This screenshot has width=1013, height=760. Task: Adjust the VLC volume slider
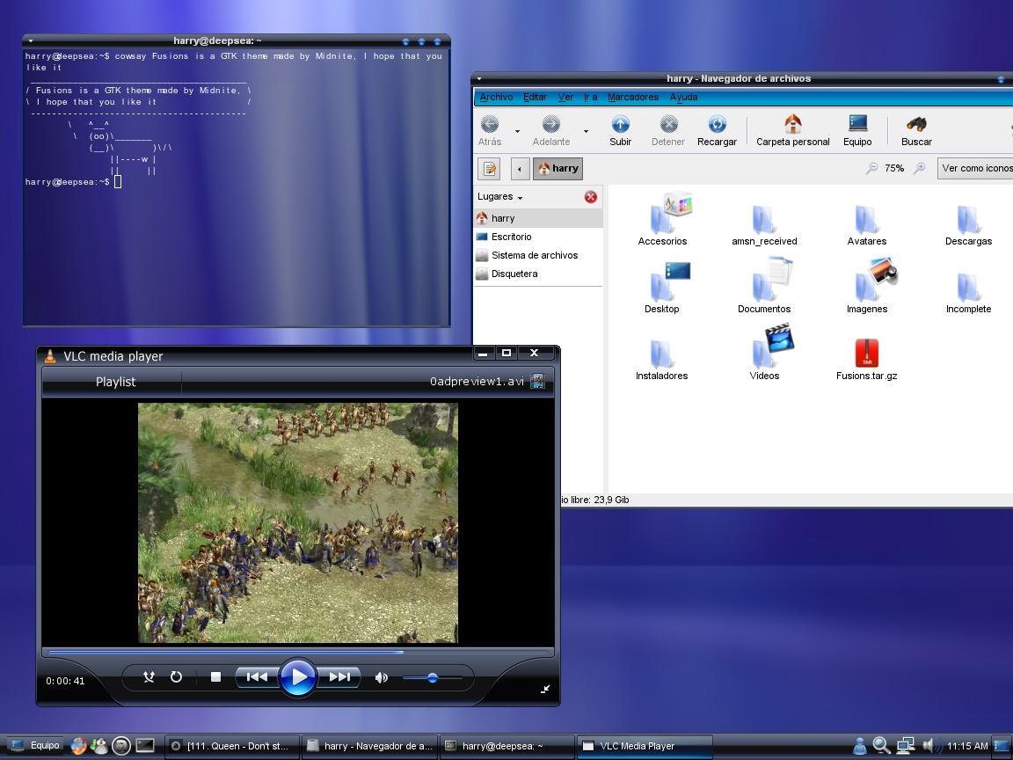pos(433,677)
